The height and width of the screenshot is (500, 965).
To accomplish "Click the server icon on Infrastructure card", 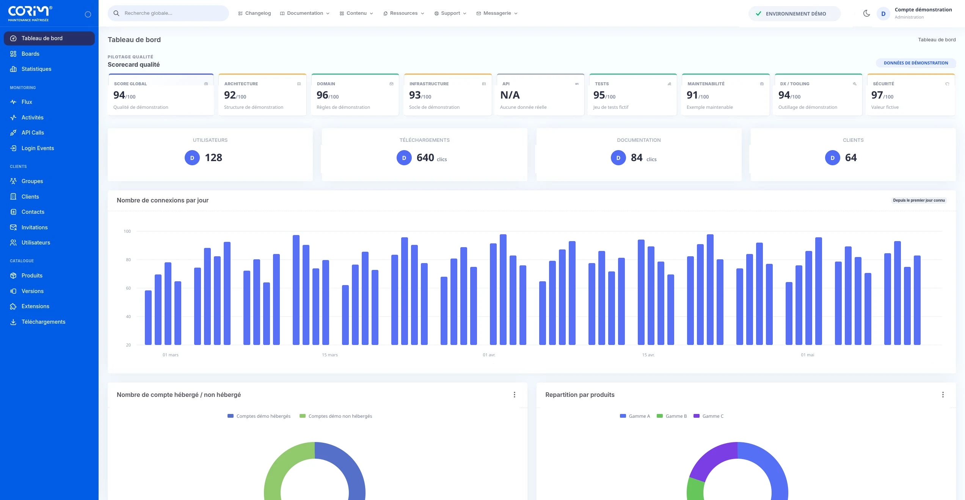I will (484, 84).
